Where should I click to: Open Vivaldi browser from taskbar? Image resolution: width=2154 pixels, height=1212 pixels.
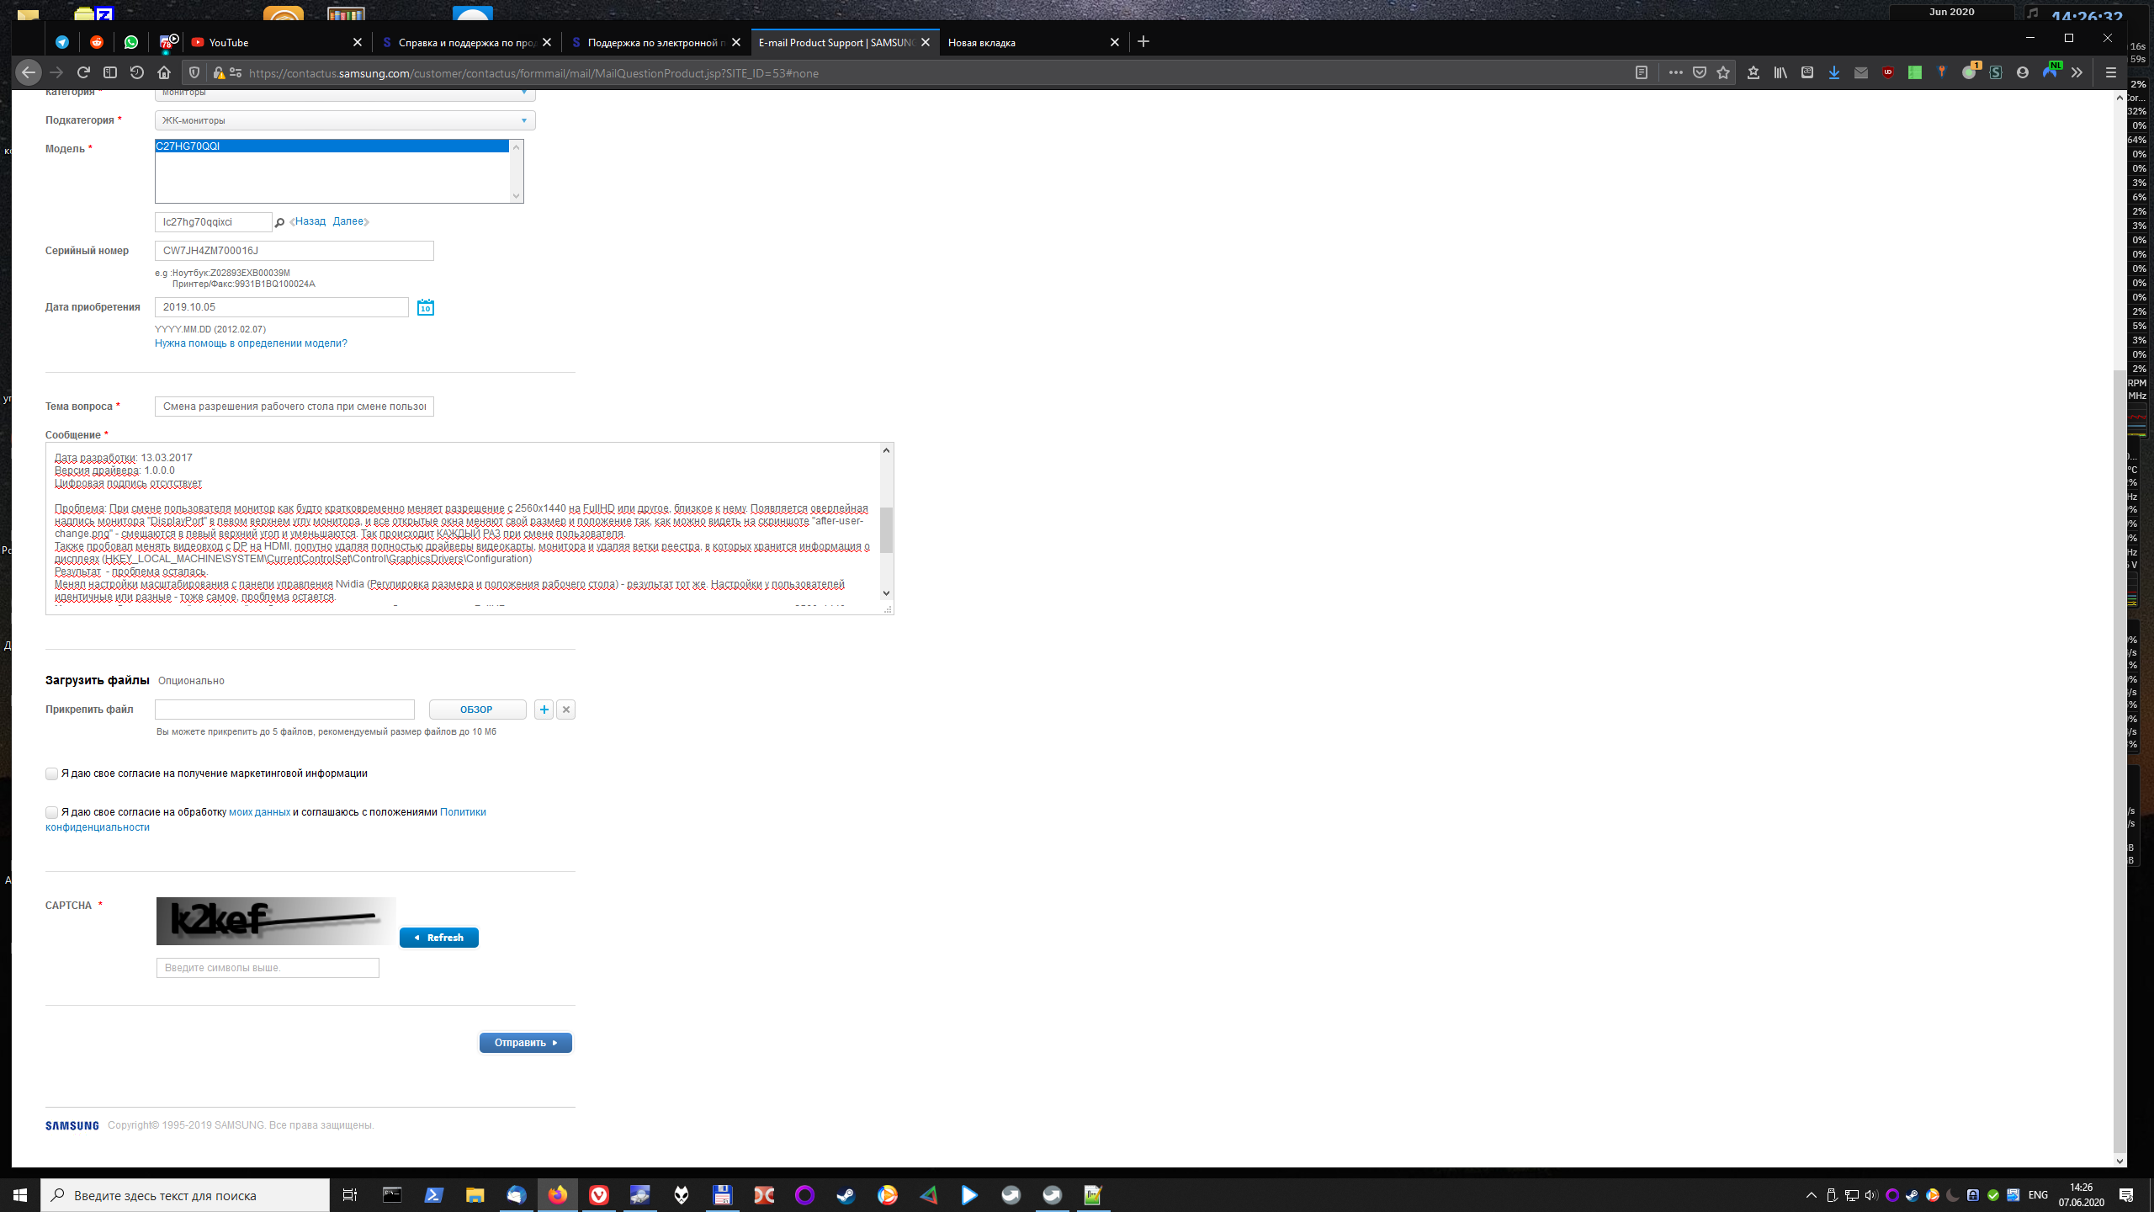[599, 1195]
